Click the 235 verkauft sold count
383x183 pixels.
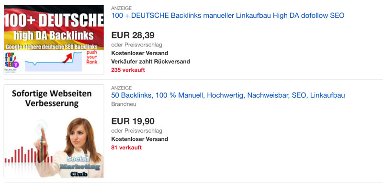(x=128, y=70)
